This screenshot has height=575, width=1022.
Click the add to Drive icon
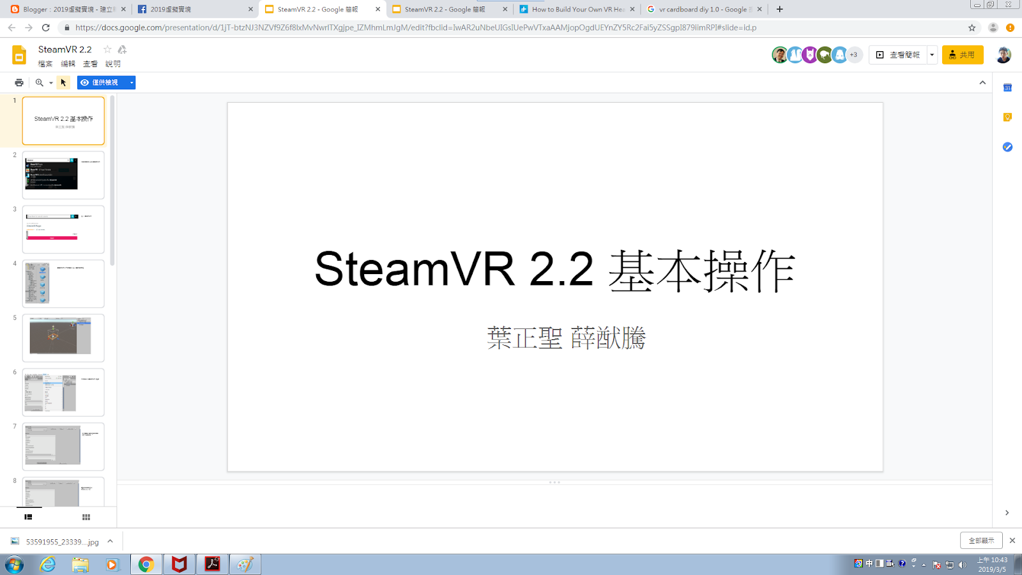pyautogui.click(x=122, y=49)
